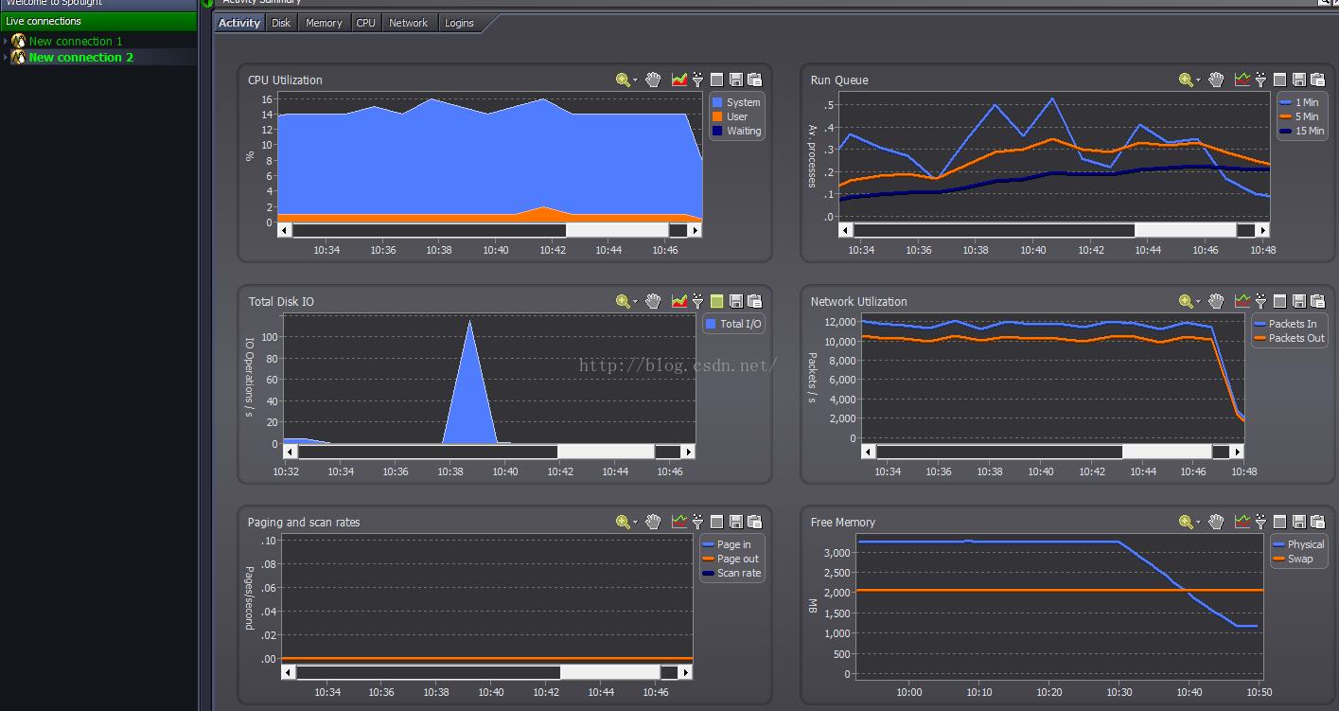Open zoom options arrow in CPU Utilization panel
1339x711 pixels.
636,81
